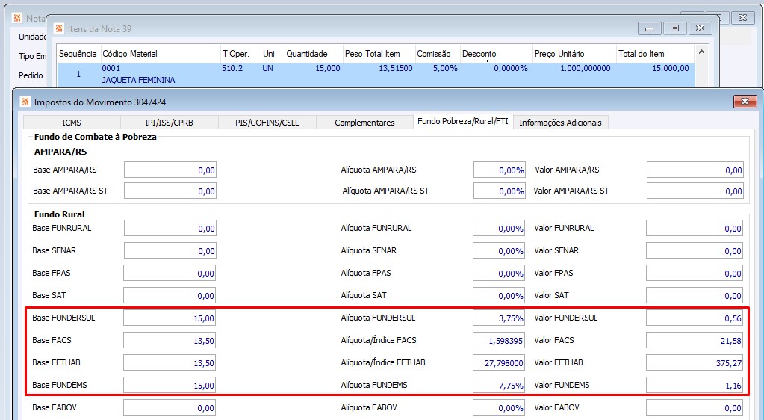
Task: Click the Valor FUNRURAL field
Action: pyautogui.click(x=695, y=228)
